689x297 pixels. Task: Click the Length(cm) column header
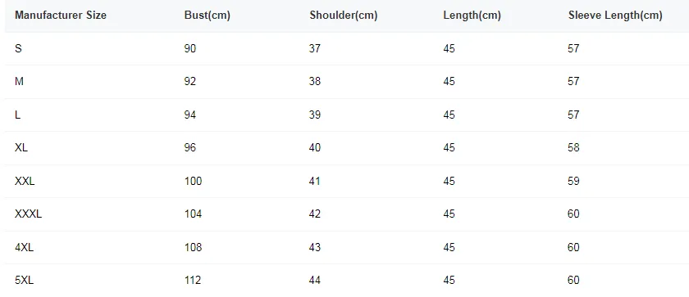point(472,16)
